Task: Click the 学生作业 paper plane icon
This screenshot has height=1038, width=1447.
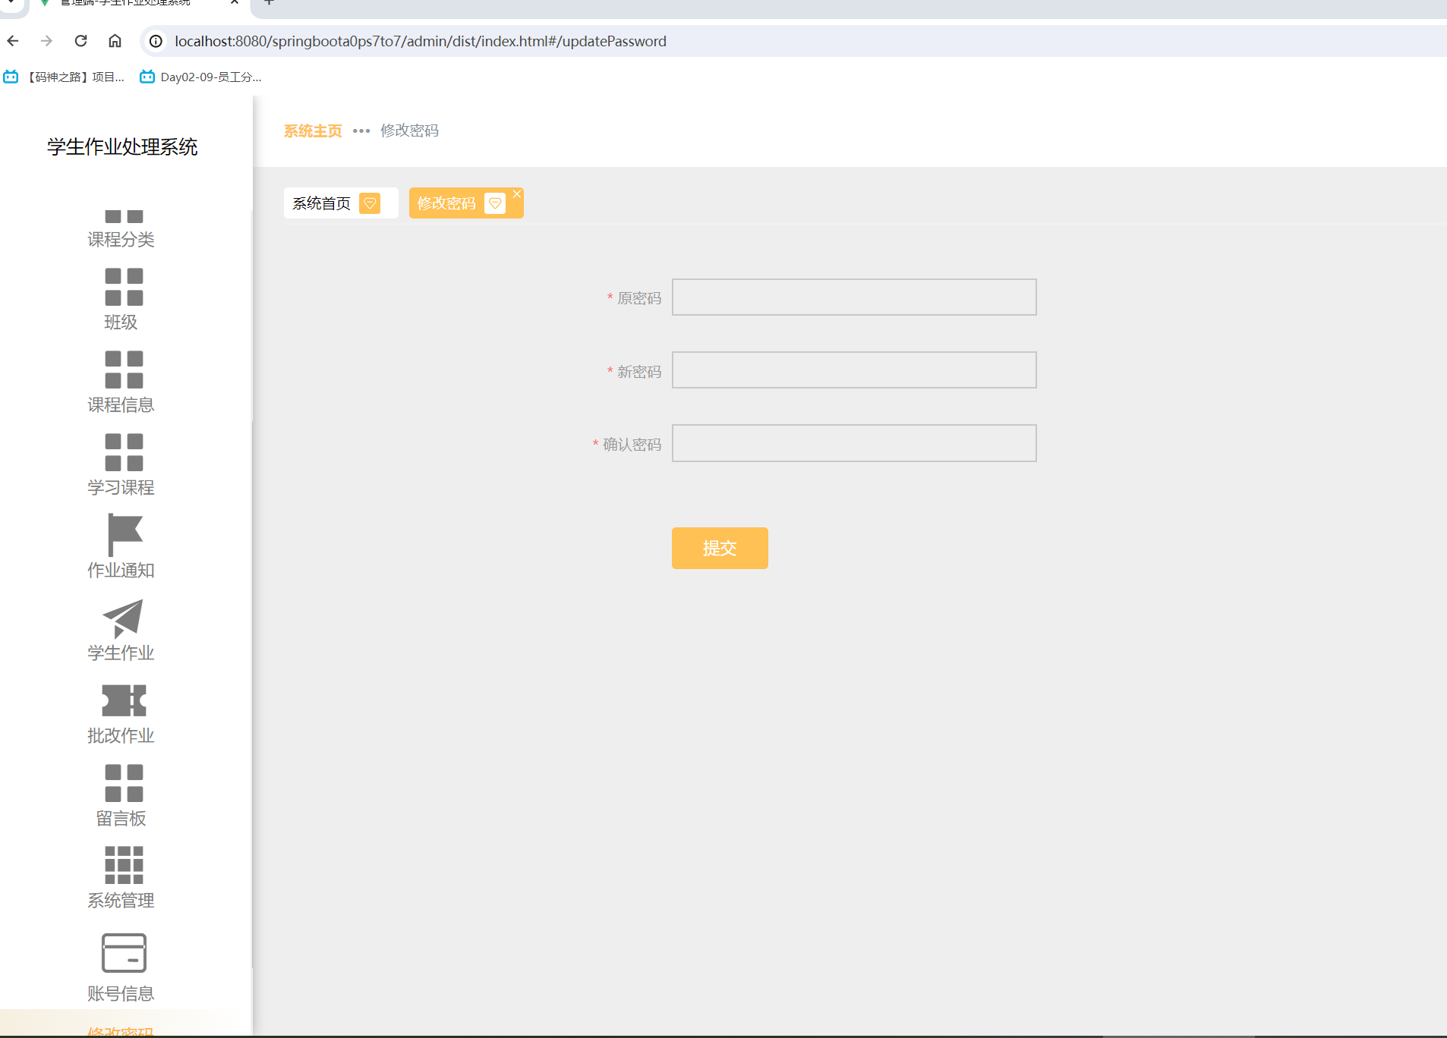Action: point(123,618)
